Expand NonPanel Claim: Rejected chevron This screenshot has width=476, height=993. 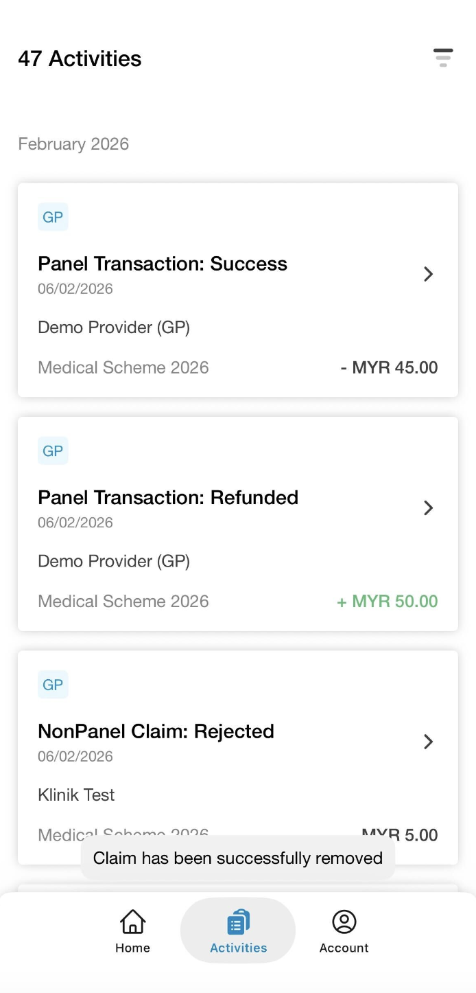tap(429, 742)
